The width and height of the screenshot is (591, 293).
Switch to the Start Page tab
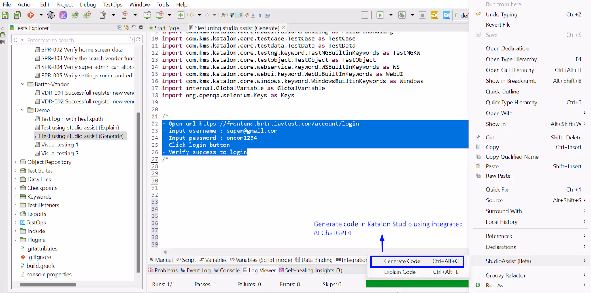click(x=164, y=28)
